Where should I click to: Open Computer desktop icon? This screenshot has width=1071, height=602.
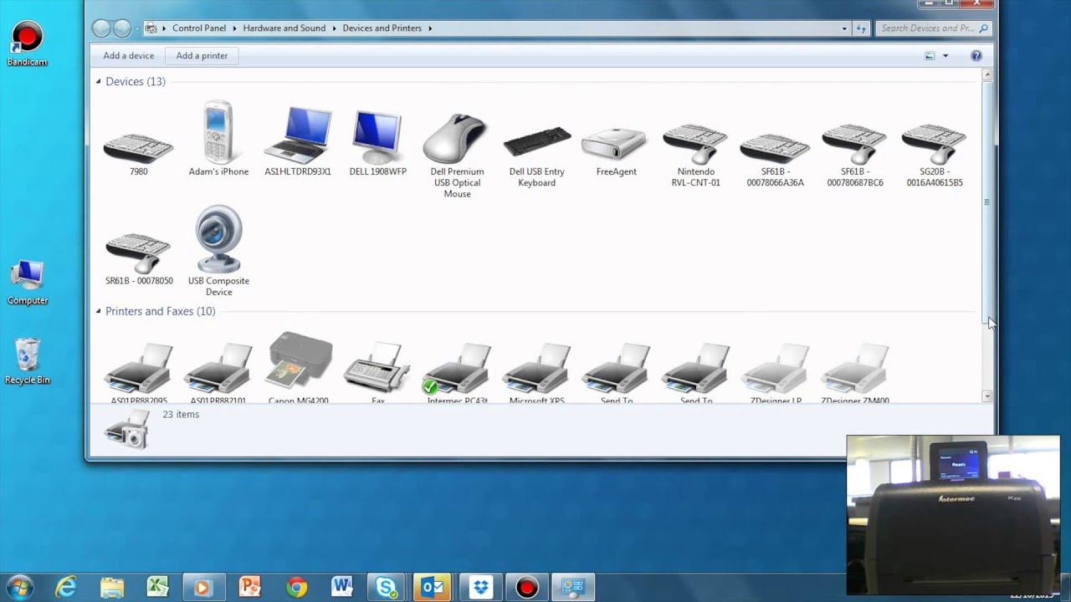28,282
